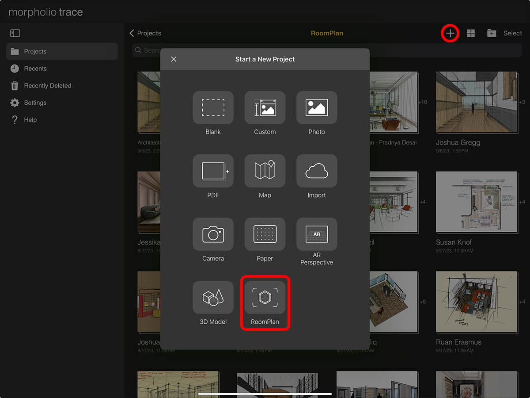
Task: Select the 3D Model project type
Action: (x=213, y=297)
